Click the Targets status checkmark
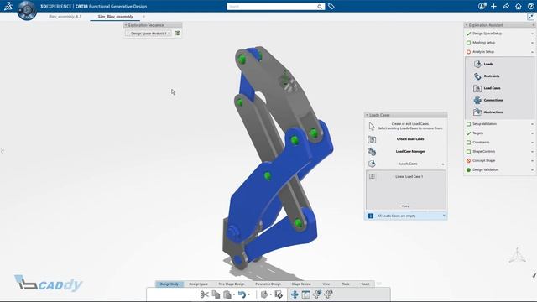537x302 pixels. tap(468, 133)
